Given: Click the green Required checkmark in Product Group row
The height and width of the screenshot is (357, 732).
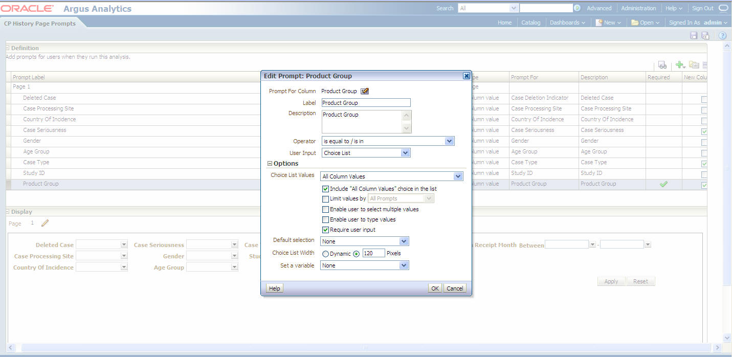Looking at the screenshot, I should tap(664, 184).
